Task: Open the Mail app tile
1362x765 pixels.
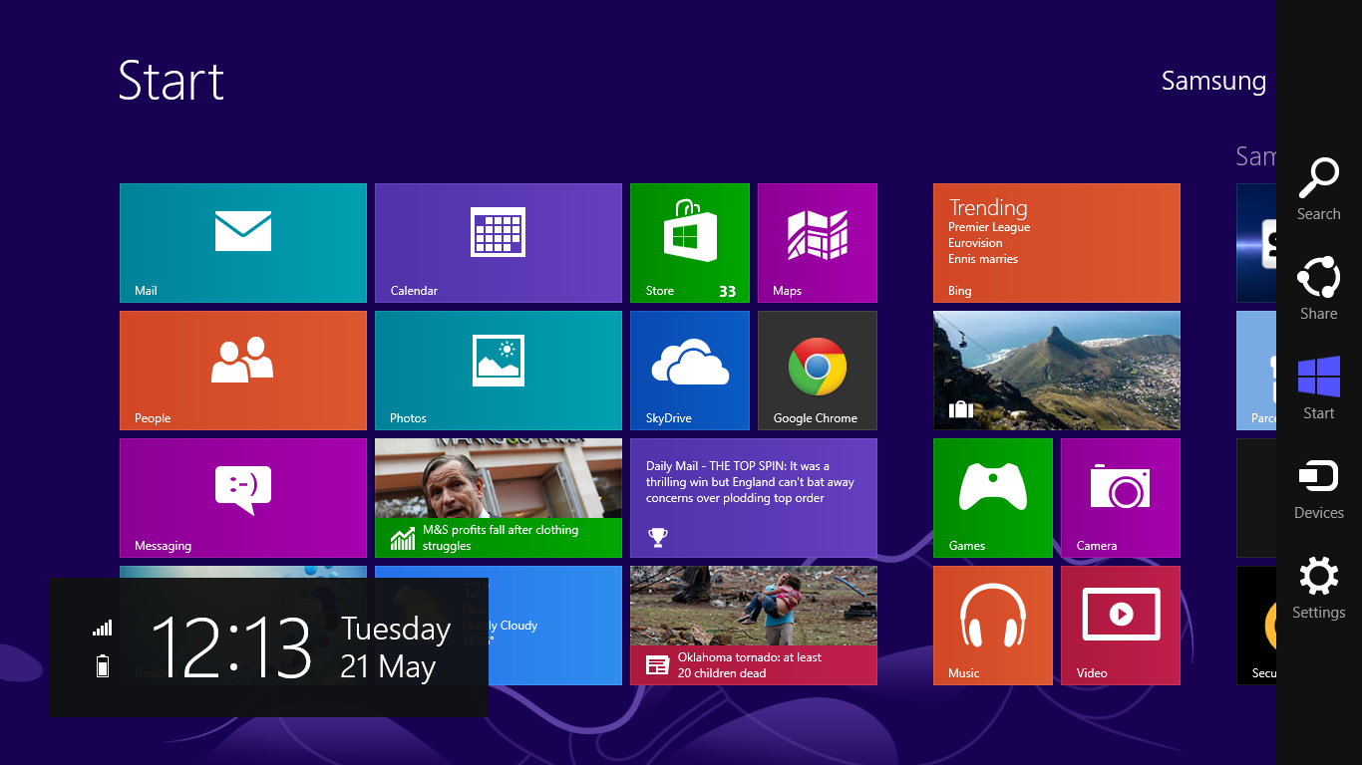Action: 242,242
